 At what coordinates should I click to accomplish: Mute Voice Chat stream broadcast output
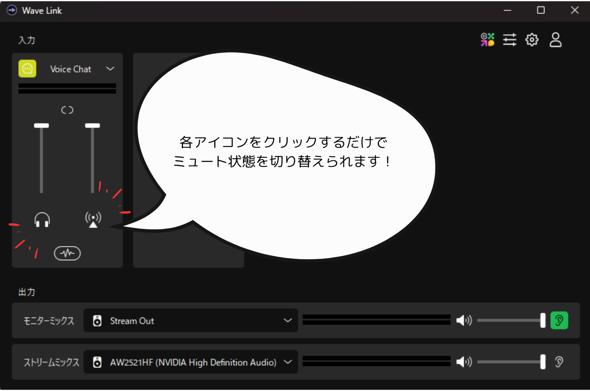[93, 220]
